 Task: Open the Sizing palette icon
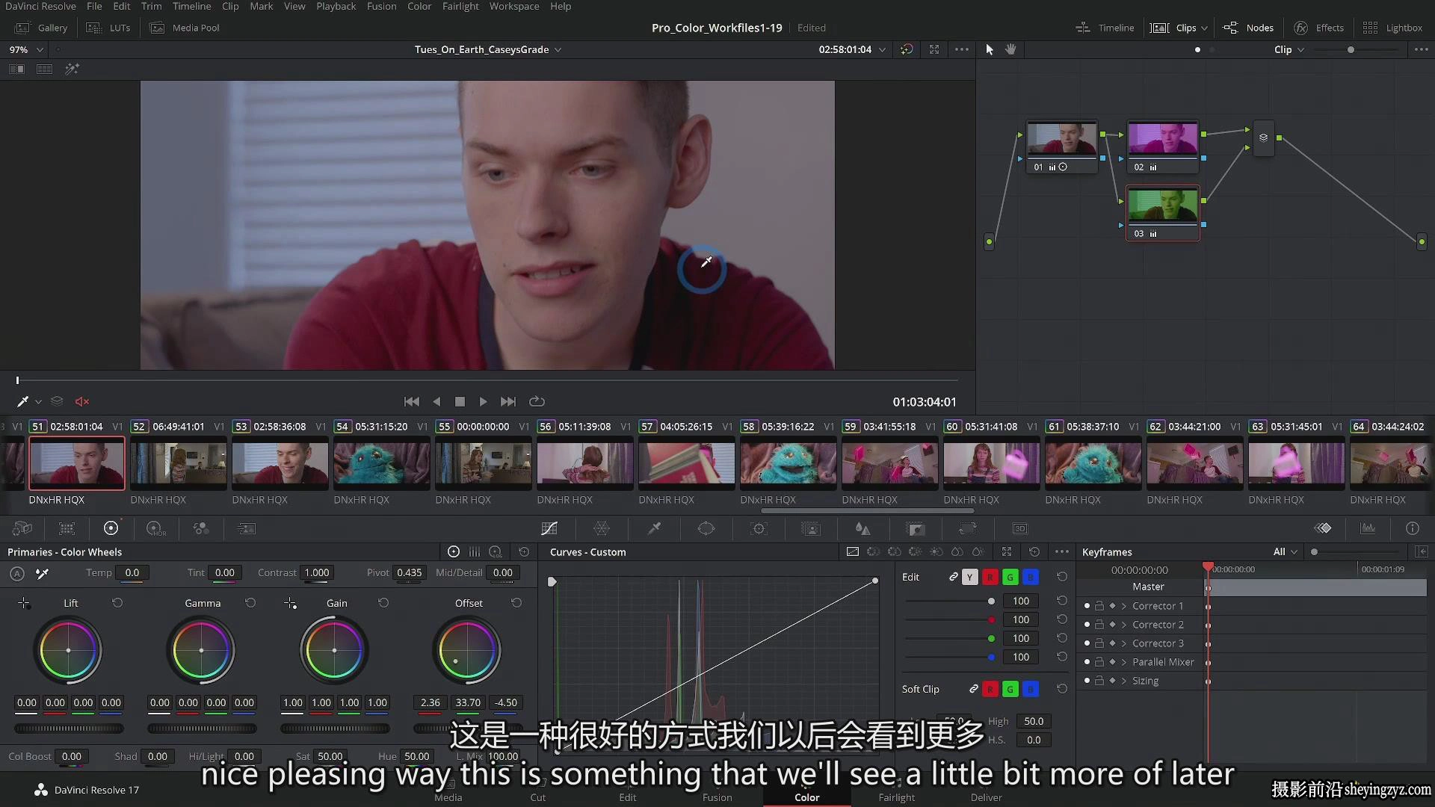click(x=968, y=528)
